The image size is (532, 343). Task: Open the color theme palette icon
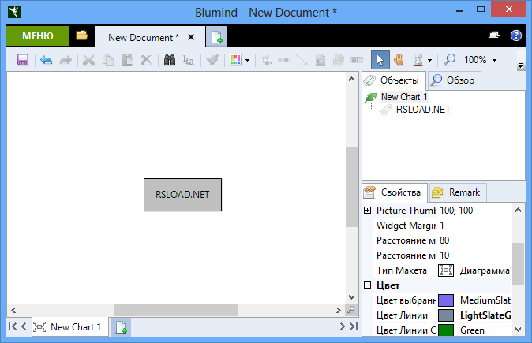235,60
